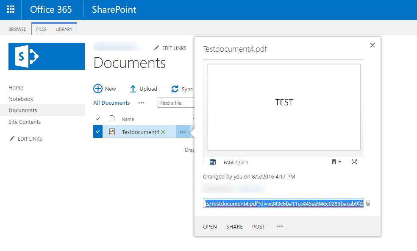This screenshot has height=251, width=417.
Task: Click the Testdocument4.pdf callout title
Action: (235, 49)
